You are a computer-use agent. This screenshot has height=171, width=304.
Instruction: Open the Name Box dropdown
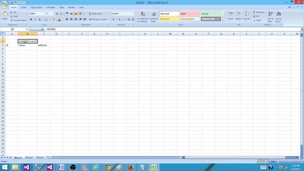pyautogui.click(x=27, y=29)
